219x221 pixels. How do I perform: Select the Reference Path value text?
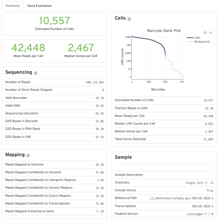pyautogui.click(x=181, y=198)
